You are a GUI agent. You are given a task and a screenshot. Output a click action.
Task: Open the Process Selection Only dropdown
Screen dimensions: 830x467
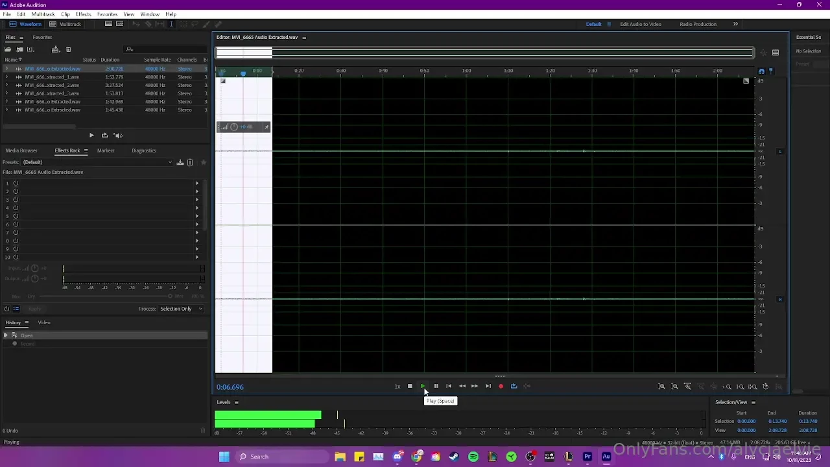coord(182,309)
